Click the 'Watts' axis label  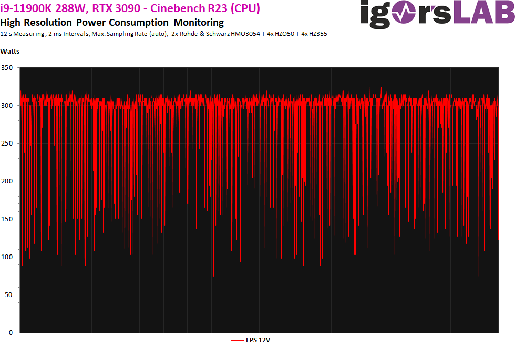pyautogui.click(x=10, y=52)
